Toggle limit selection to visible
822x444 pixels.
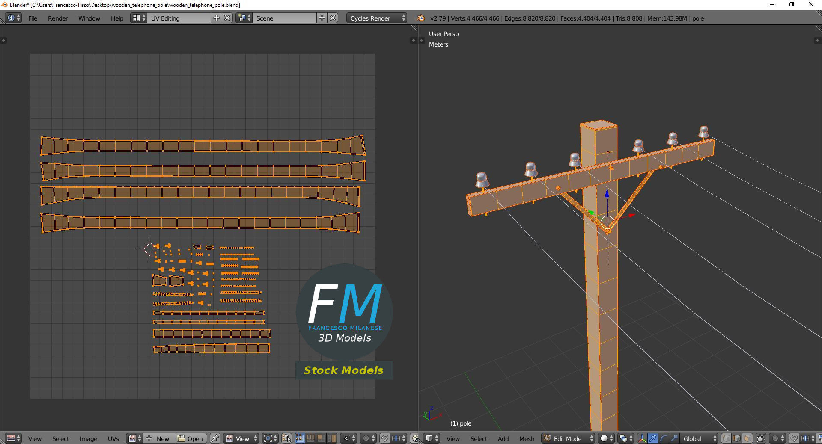pyautogui.click(x=761, y=438)
